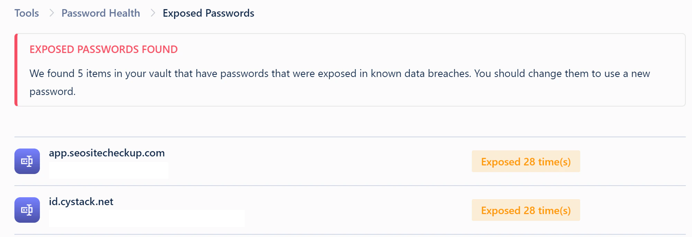Navigate to Password Health via breadcrumb

point(100,13)
